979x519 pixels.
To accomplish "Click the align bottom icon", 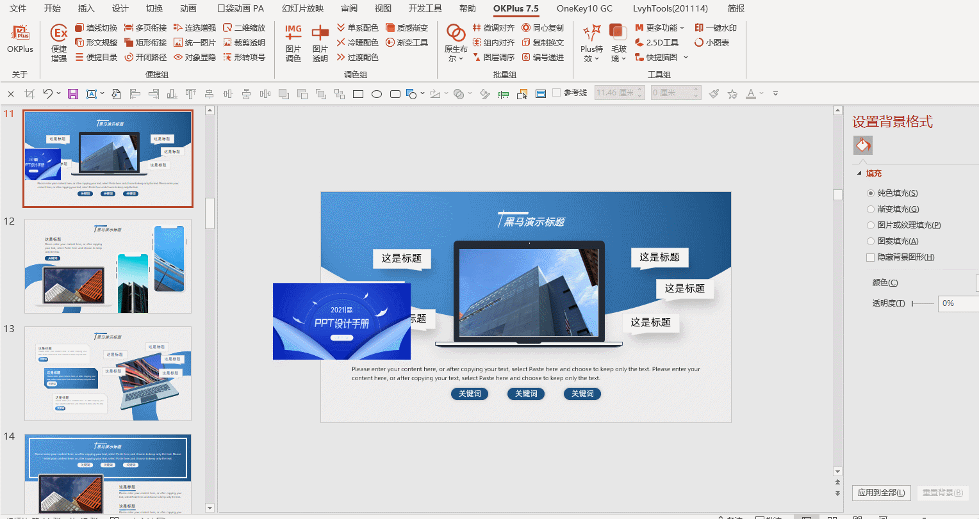I will (172, 94).
